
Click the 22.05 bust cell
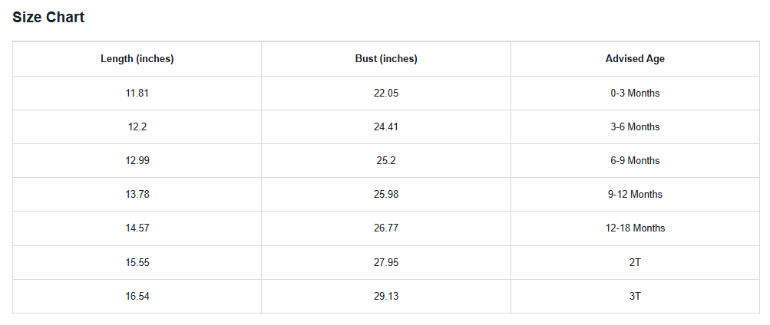[386, 94]
